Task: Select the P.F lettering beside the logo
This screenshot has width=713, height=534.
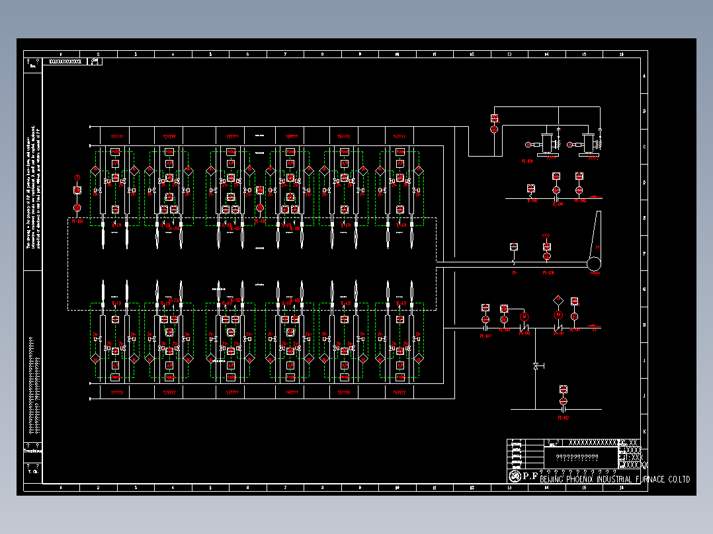Action: (530, 477)
